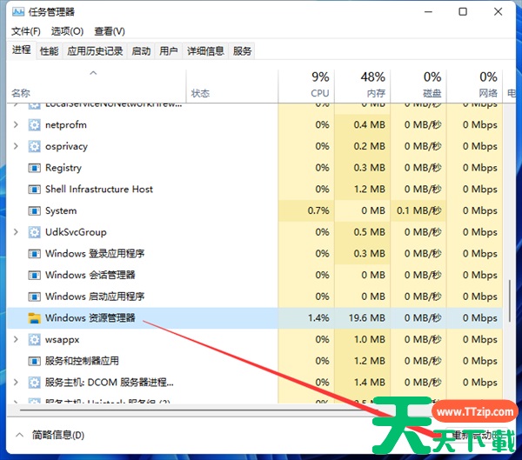Click the System process icon
Viewport: 522px width, 460px height.
(x=34, y=210)
